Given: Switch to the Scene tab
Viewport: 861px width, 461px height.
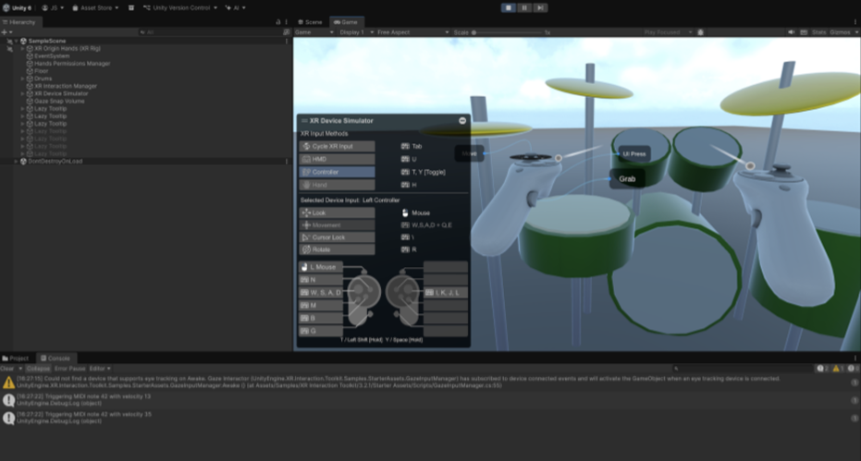Looking at the screenshot, I should (x=310, y=22).
